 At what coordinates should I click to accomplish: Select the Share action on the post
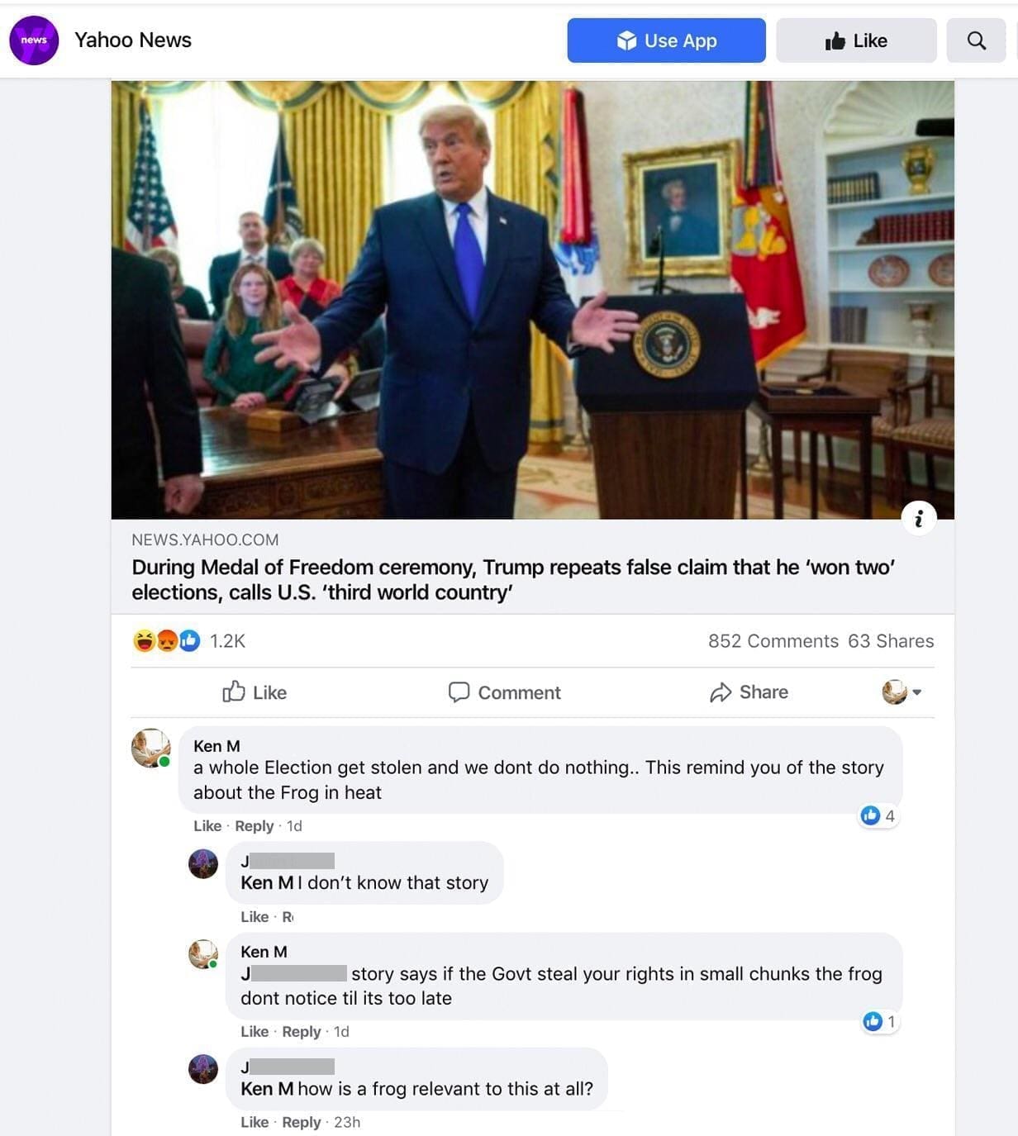tap(749, 692)
